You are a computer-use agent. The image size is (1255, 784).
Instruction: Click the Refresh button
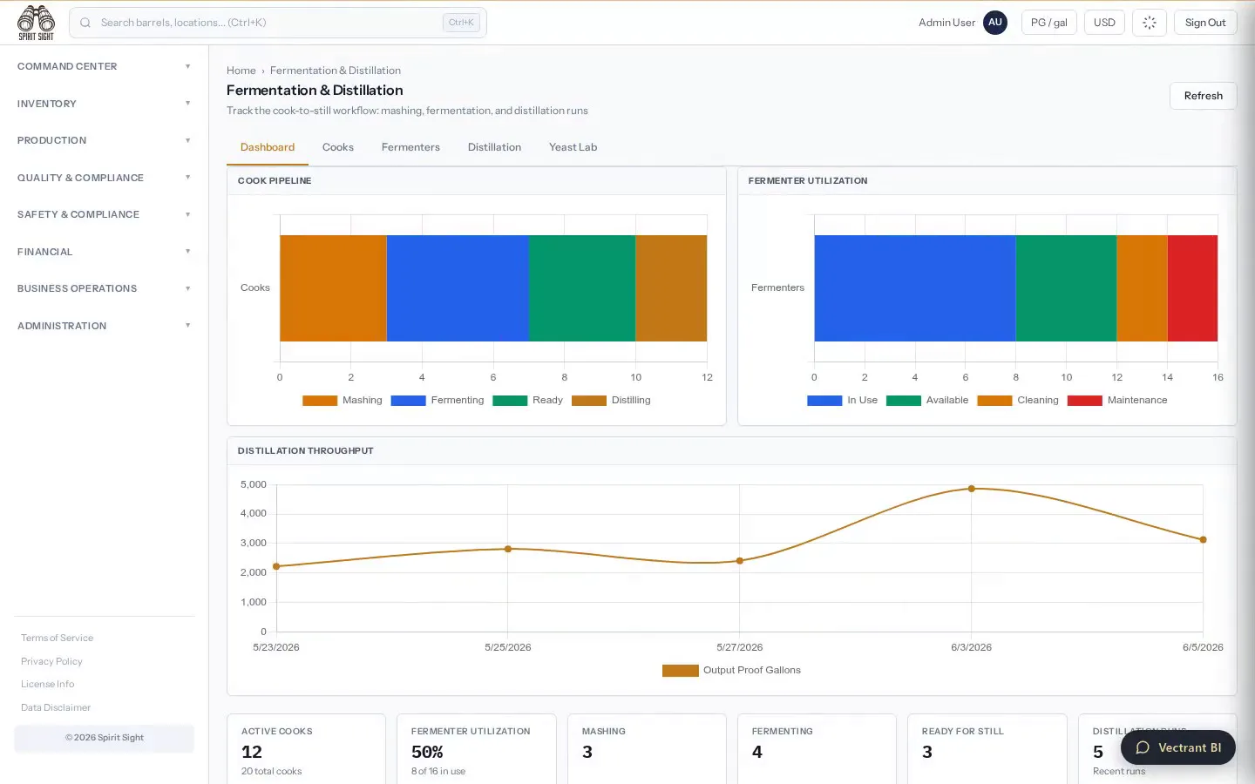pyautogui.click(x=1203, y=96)
